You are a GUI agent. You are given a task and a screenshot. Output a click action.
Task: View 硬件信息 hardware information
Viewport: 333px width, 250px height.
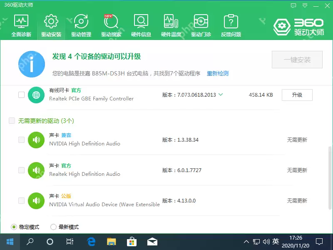click(141, 24)
